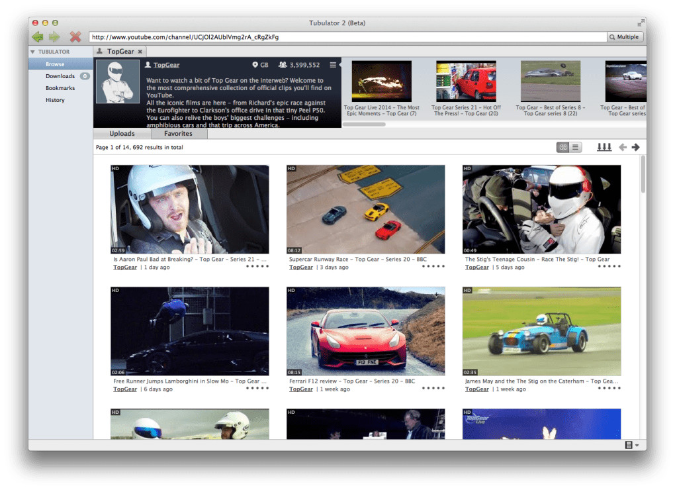Close the TopGear tab
The height and width of the screenshot is (490, 675).
(140, 52)
